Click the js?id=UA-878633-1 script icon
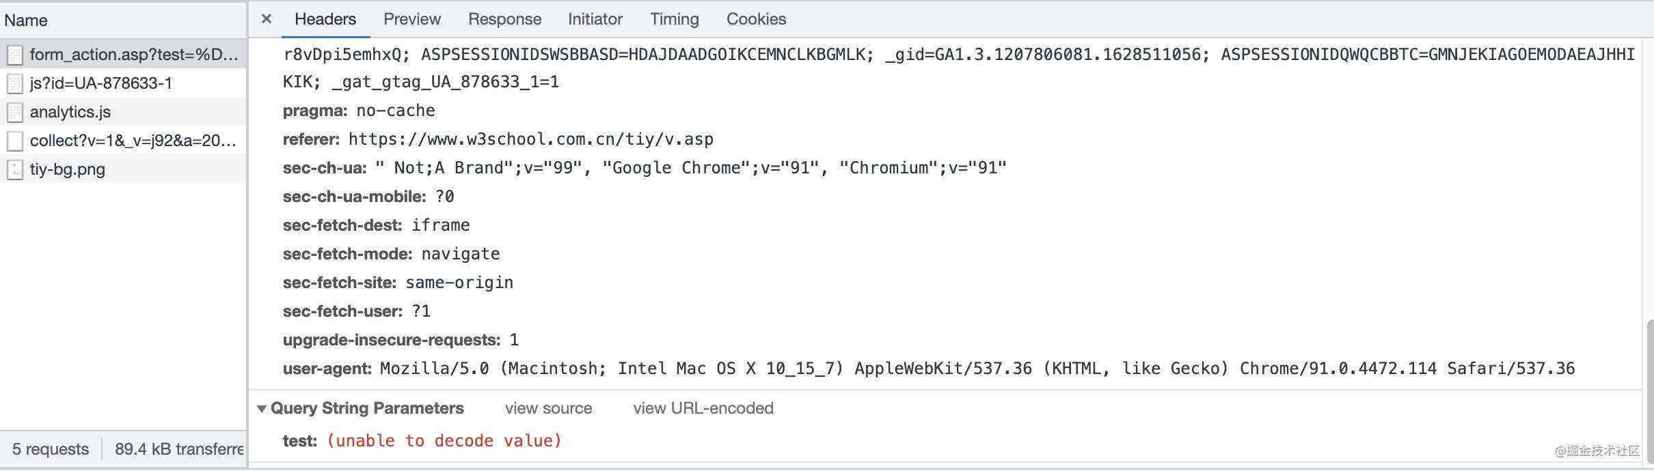1654x471 pixels. click(x=15, y=83)
